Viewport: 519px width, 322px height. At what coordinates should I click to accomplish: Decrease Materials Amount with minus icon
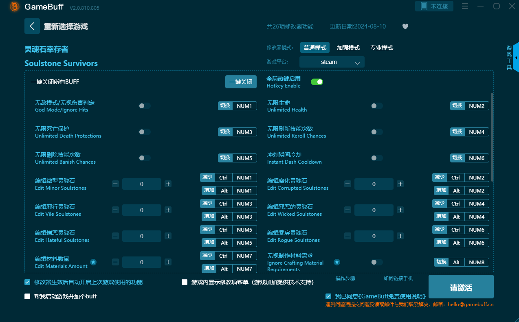116,262
